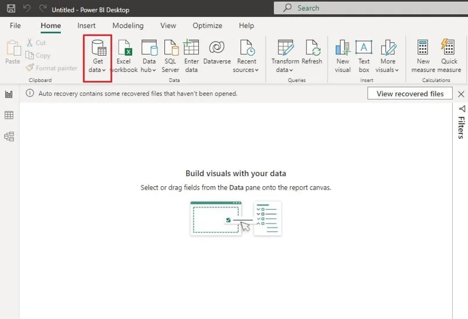Click the "Data" ribbon group label
This screenshot has width=468, height=319.
click(x=174, y=80)
